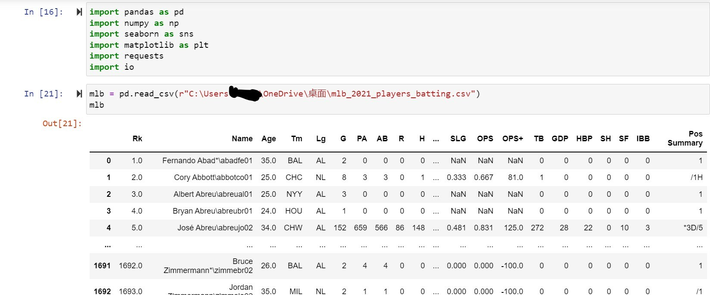Click the Name column header
710x295 pixels.
(242, 139)
